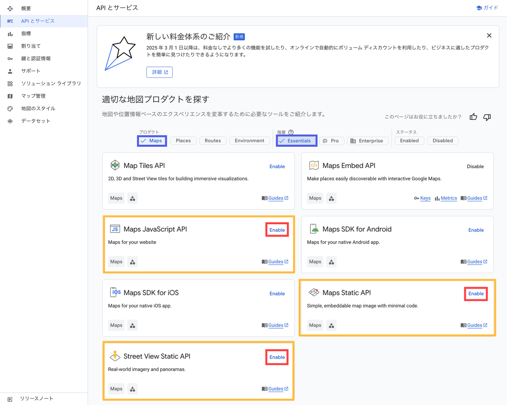Open 概要 in the sidebar

click(x=44, y=8)
